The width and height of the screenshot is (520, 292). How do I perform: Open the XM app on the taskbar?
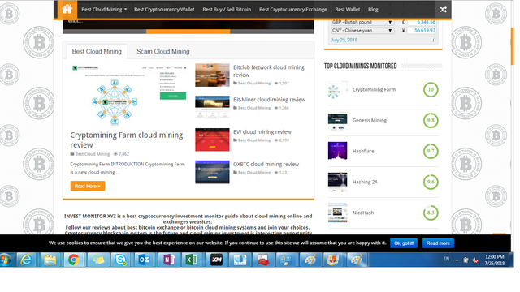[x=216, y=260]
